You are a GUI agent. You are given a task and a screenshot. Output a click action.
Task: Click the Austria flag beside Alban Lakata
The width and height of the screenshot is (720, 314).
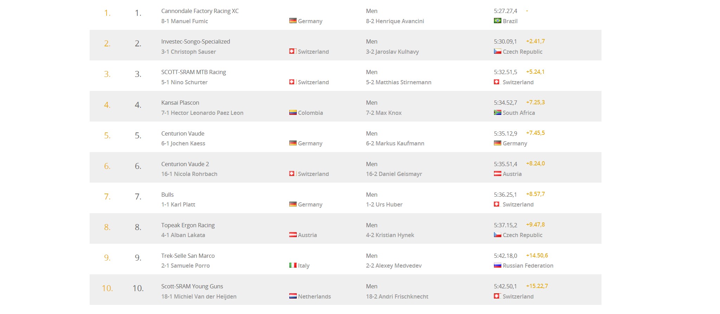pyautogui.click(x=292, y=235)
